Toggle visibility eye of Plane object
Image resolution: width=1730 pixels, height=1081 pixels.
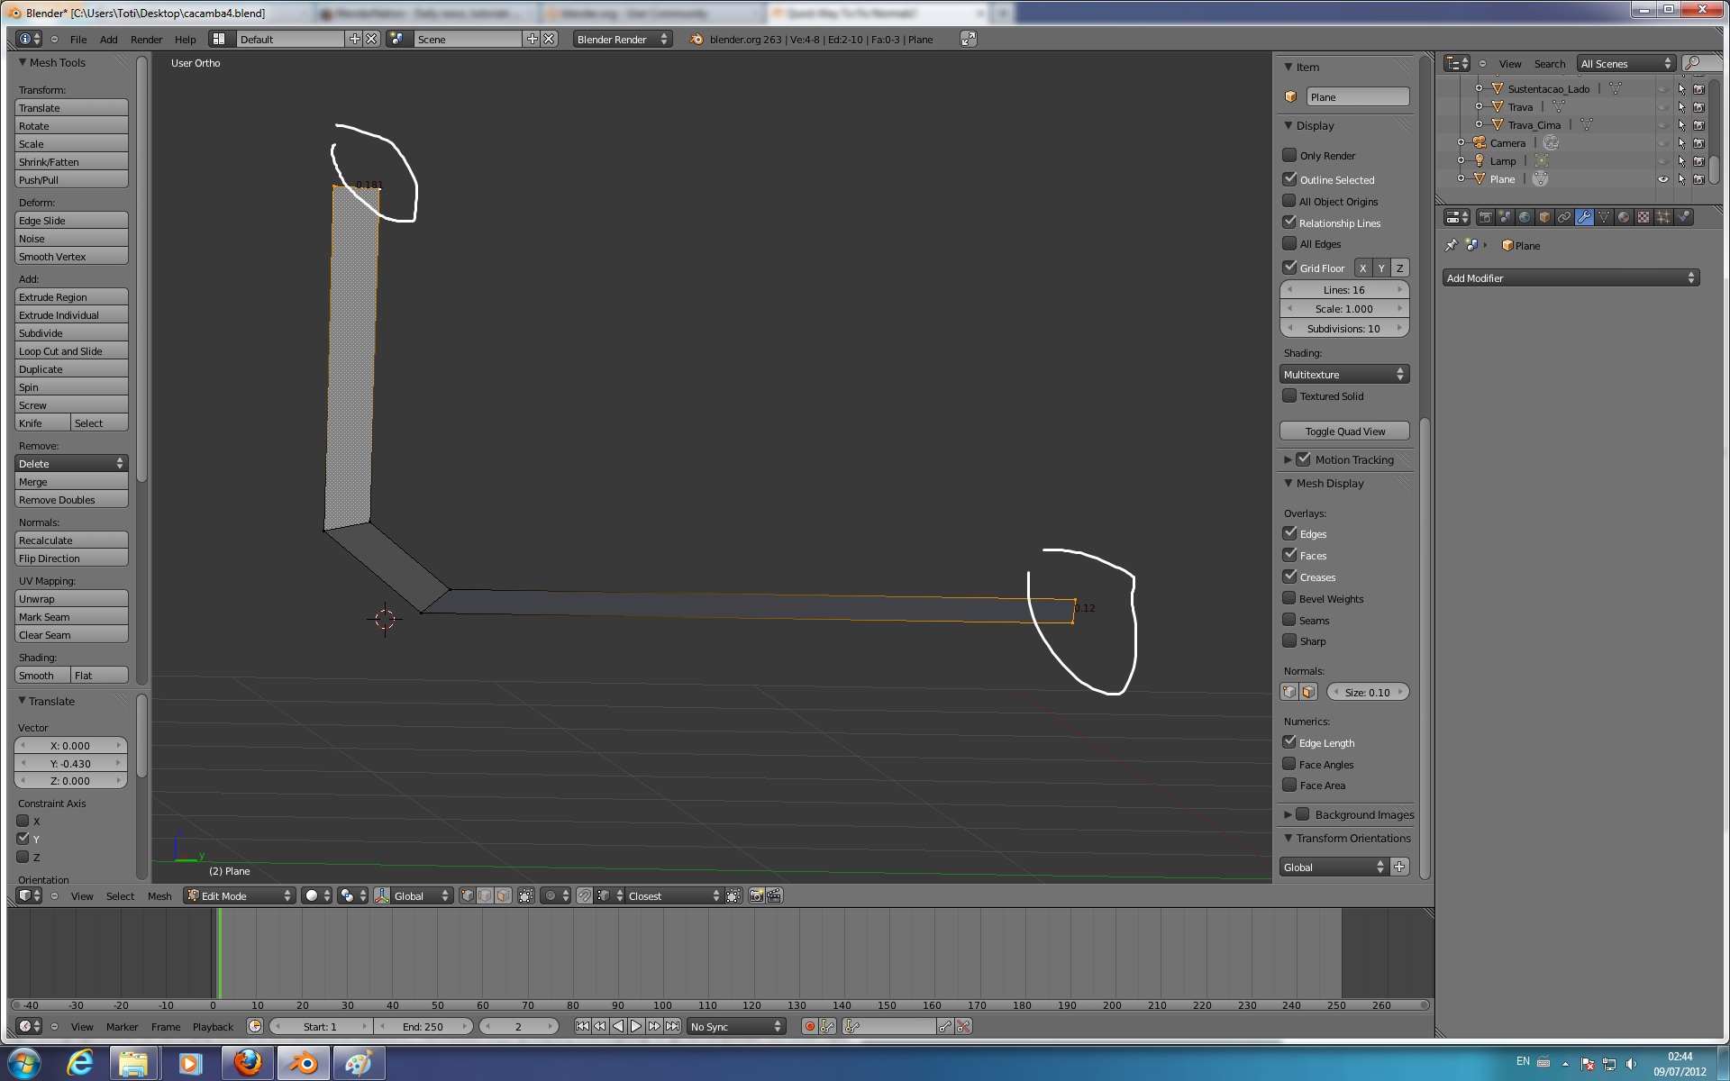click(x=1663, y=179)
